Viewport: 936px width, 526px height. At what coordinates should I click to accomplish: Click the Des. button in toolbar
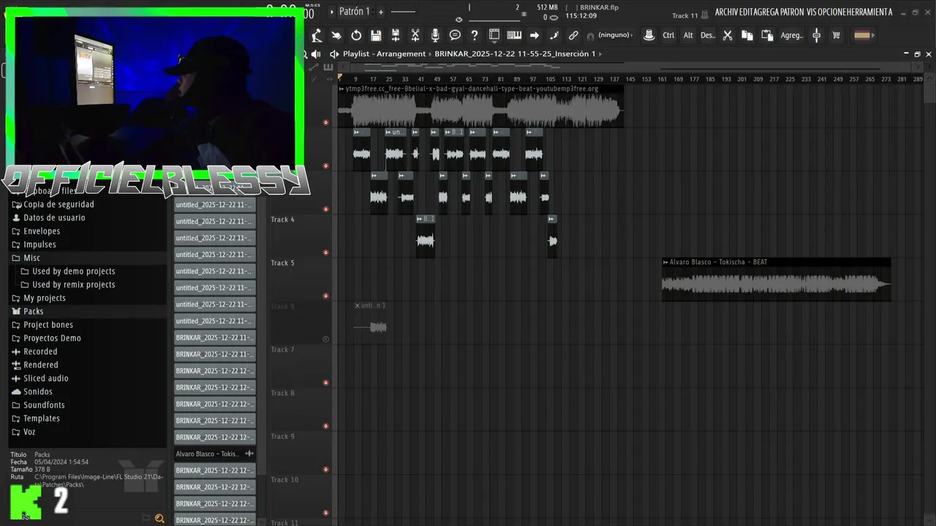(707, 35)
